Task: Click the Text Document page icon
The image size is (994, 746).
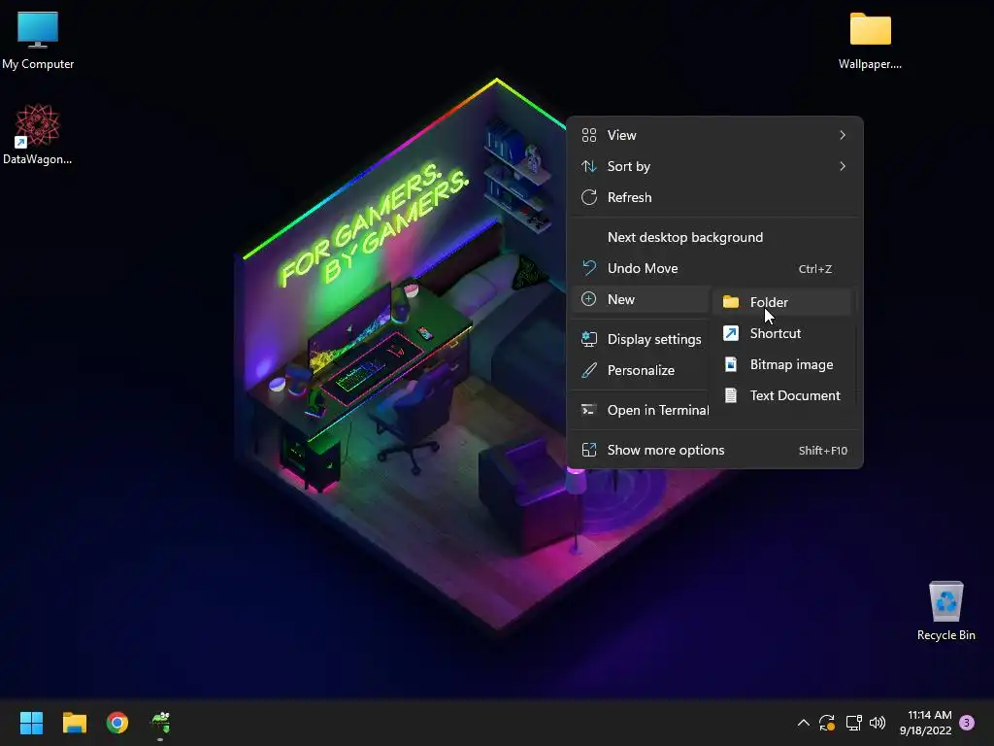Action: pyautogui.click(x=731, y=395)
